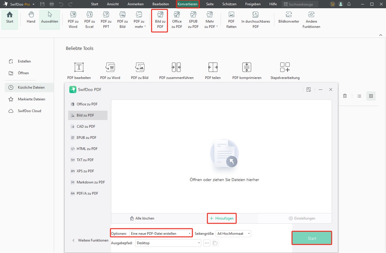Click PDF zusammenführen tool
The height and width of the screenshot is (253, 386).
(176, 71)
